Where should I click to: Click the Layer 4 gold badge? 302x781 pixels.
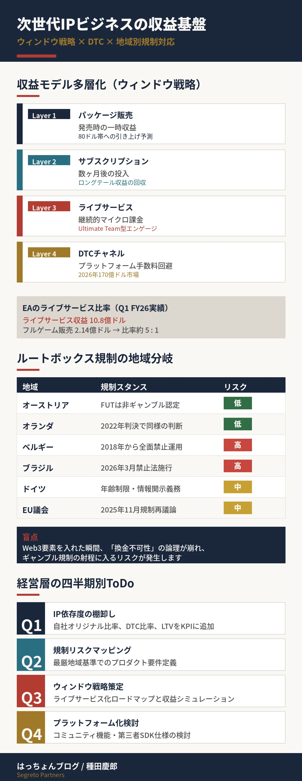[49, 252]
